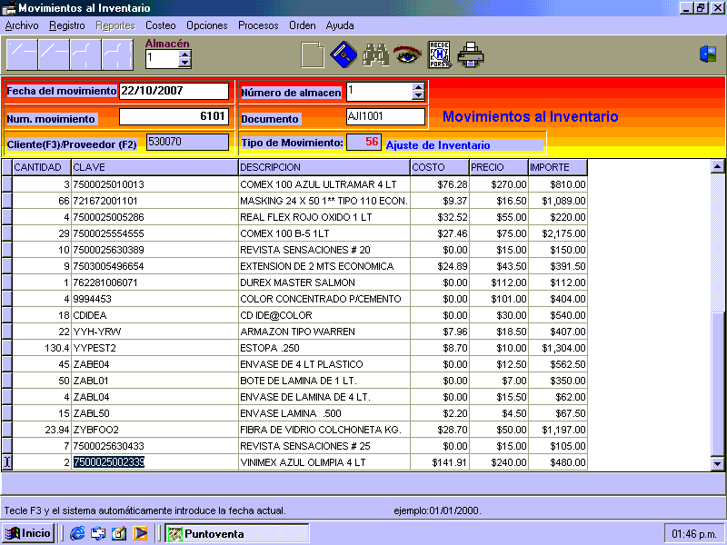The image size is (727, 545).
Task: Decrease Número de almacen with down arrow
Action: (x=418, y=95)
